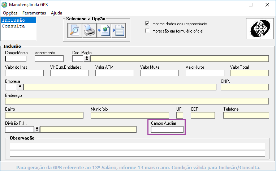
Task: Click the UF field
Action: click(180, 115)
